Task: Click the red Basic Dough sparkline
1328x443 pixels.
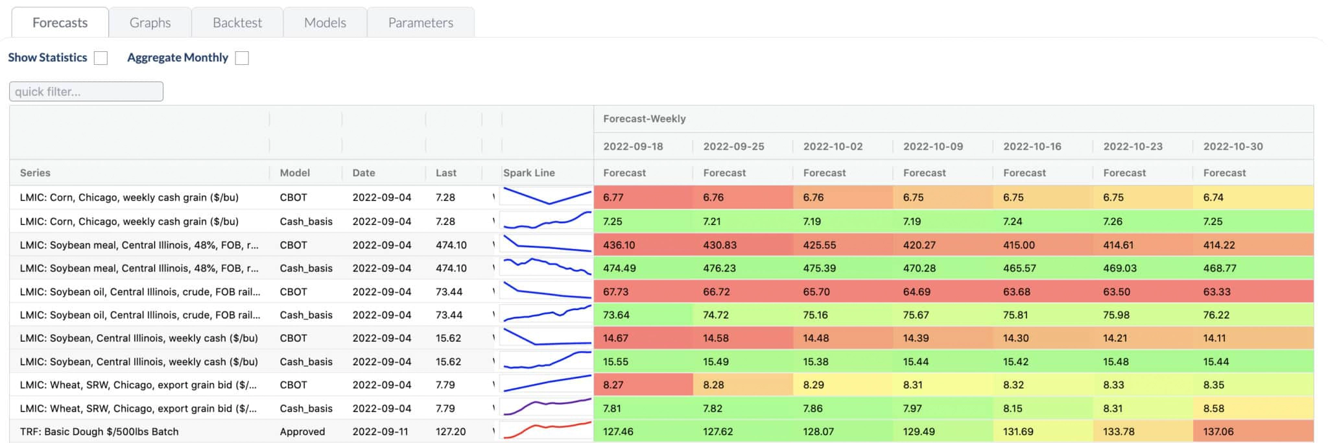Action: (547, 431)
